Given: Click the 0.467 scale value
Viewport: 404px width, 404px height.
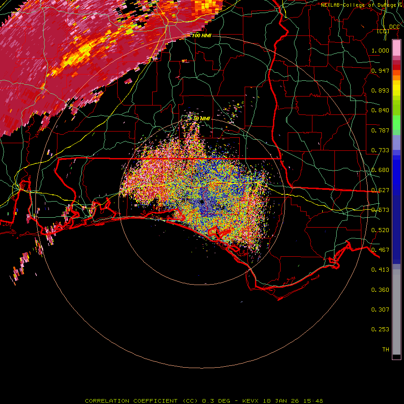Looking at the screenshot, I should coord(380,250).
